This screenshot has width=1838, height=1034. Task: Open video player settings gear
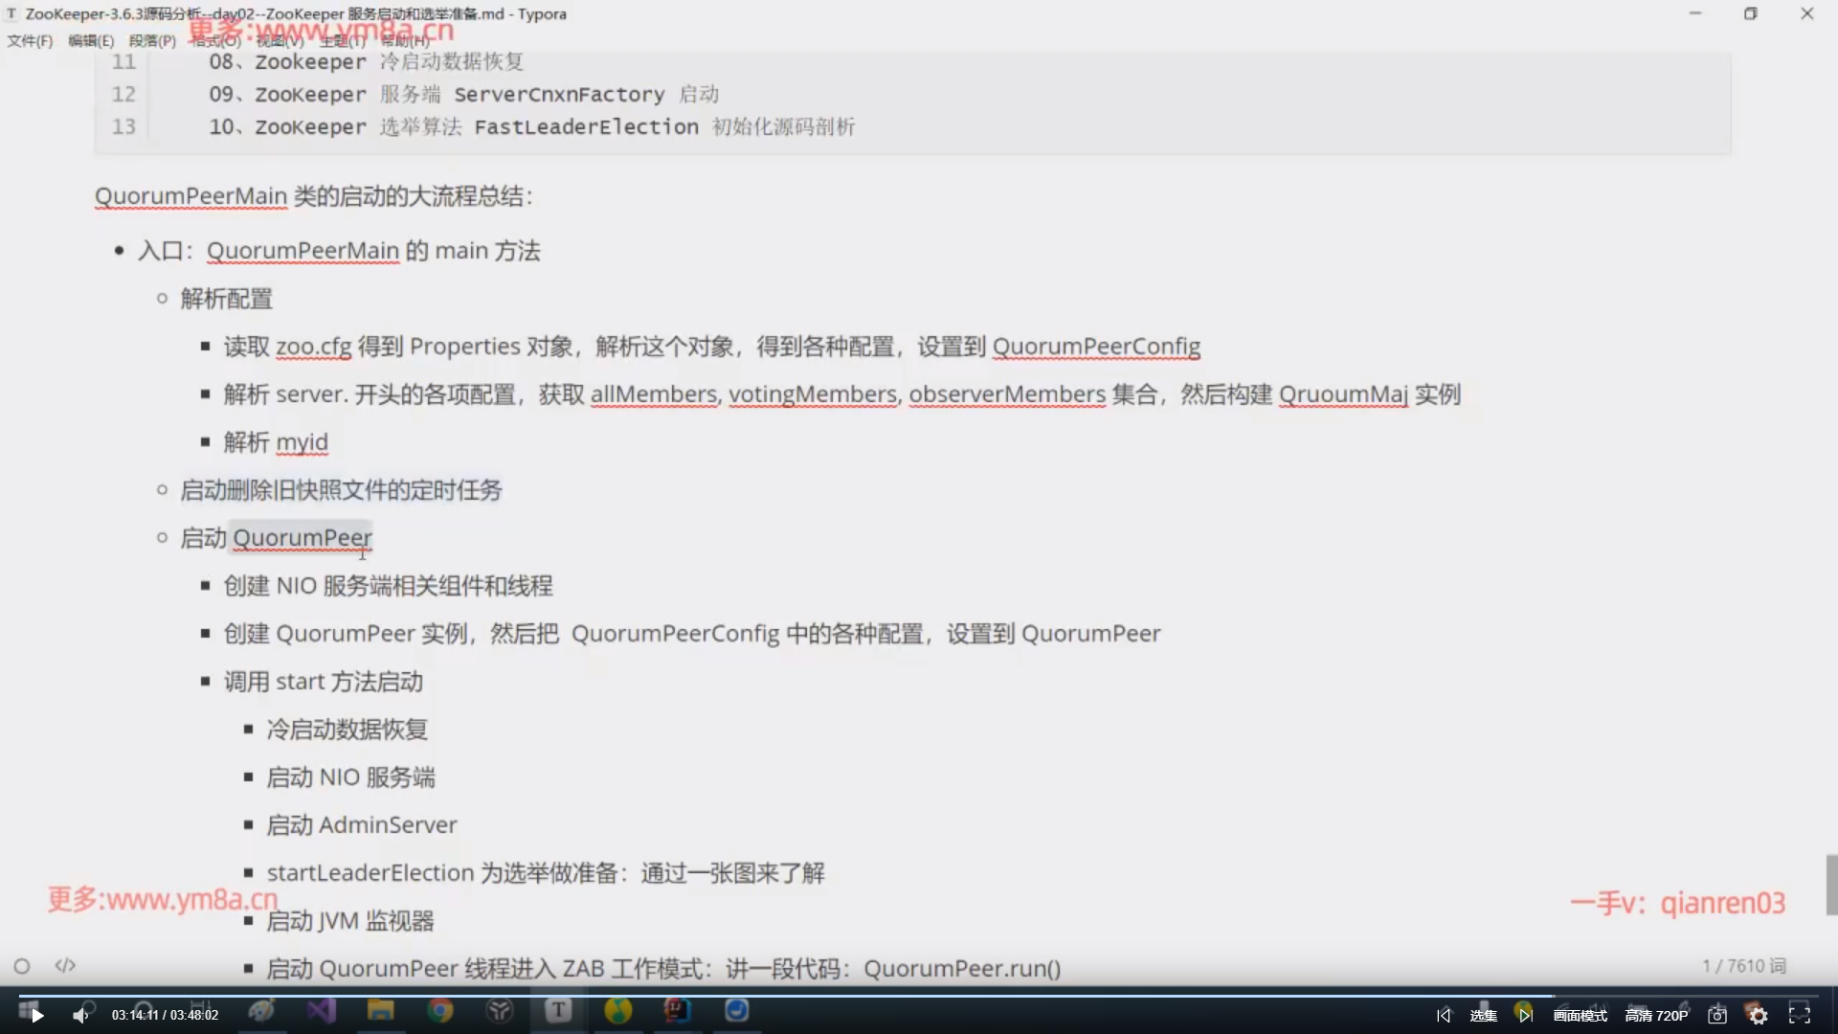[x=1759, y=1015]
